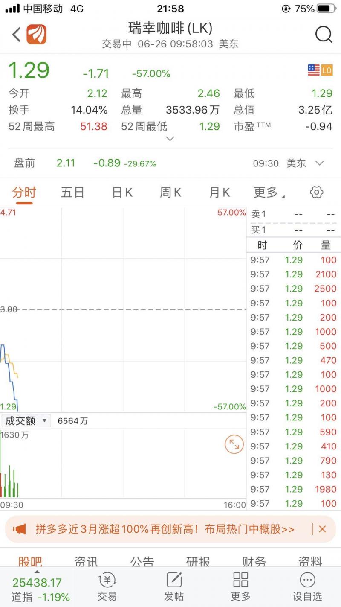Open chart settings gear icon

pos(316,193)
